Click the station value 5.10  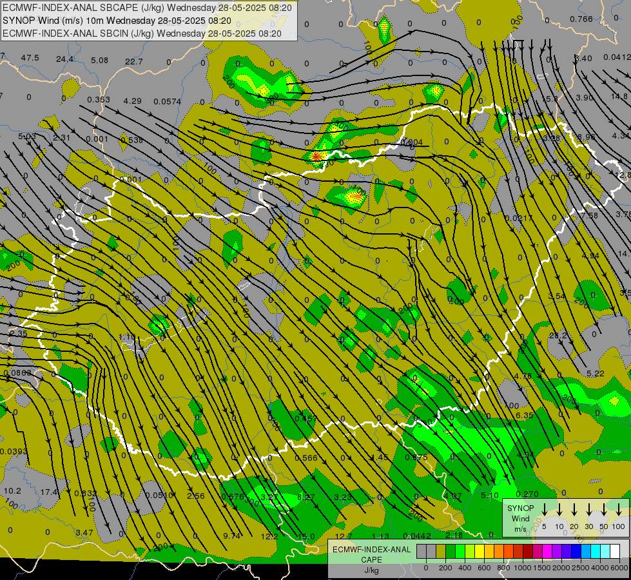[490, 495]
